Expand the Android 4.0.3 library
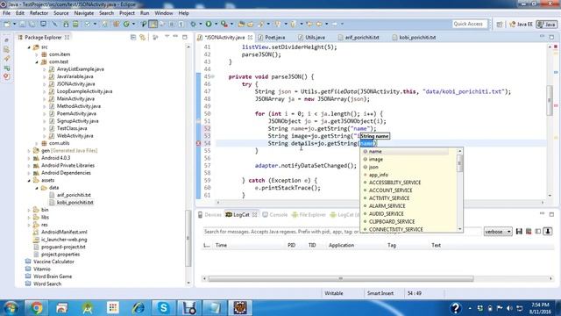 coord(29,158)
